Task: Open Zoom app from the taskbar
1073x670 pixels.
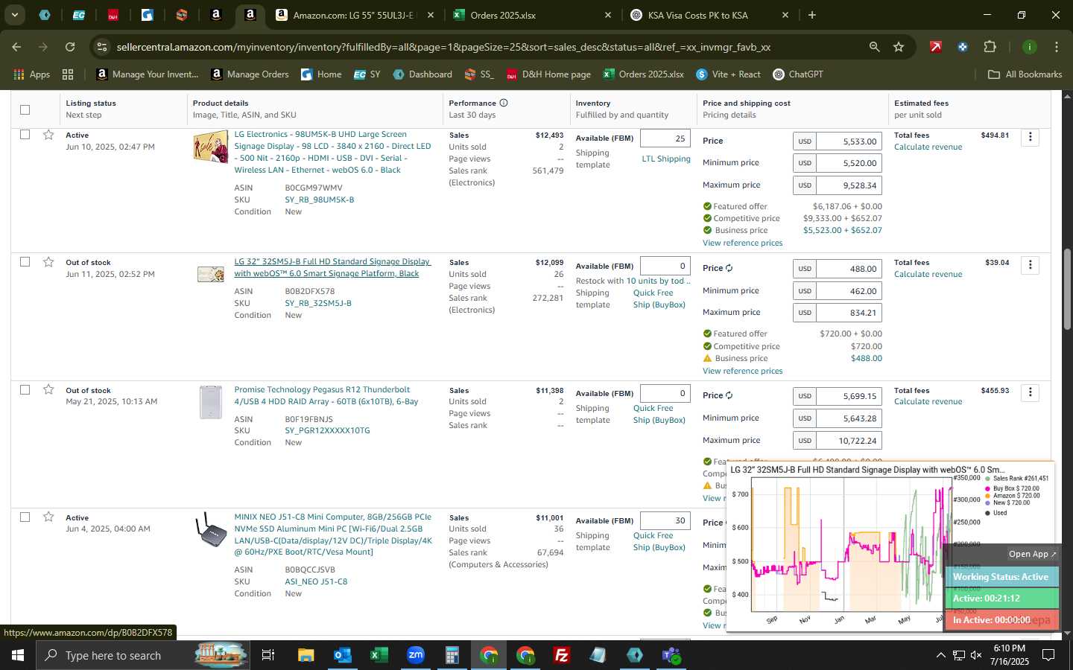Action: pyautogui.click(x=416, y=655)
